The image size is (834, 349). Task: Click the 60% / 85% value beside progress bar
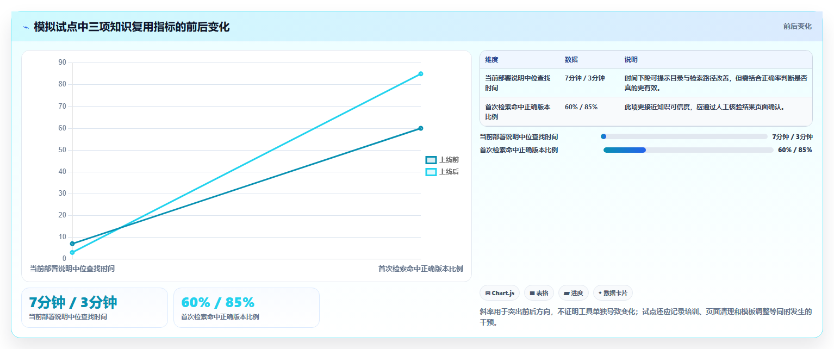coord(795,150)
